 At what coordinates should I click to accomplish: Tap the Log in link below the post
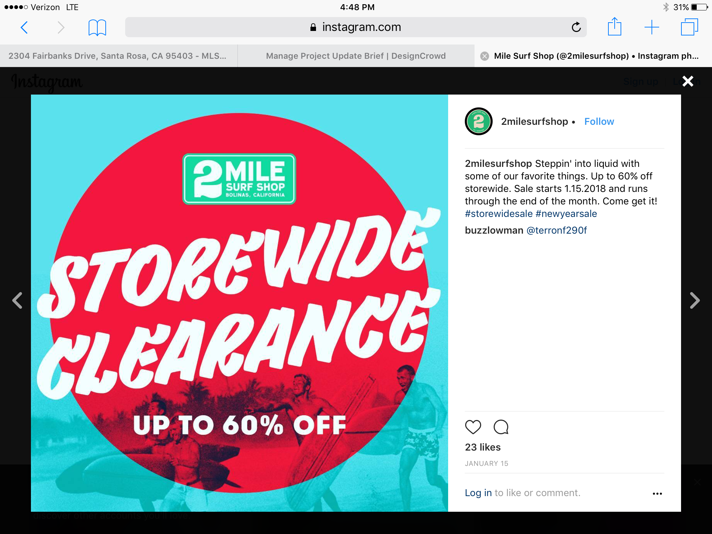tap(478, 493)
